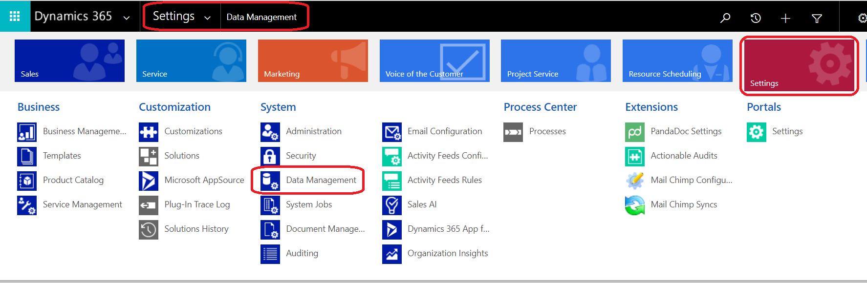This screenshot has width=867, height=283.
Task: Open the Mail Chimp Configuration link
Action: [692, 180]
